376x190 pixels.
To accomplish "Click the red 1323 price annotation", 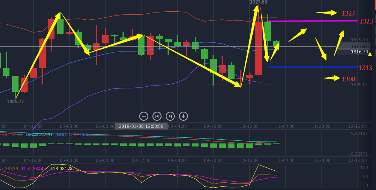I will point(366,22).
